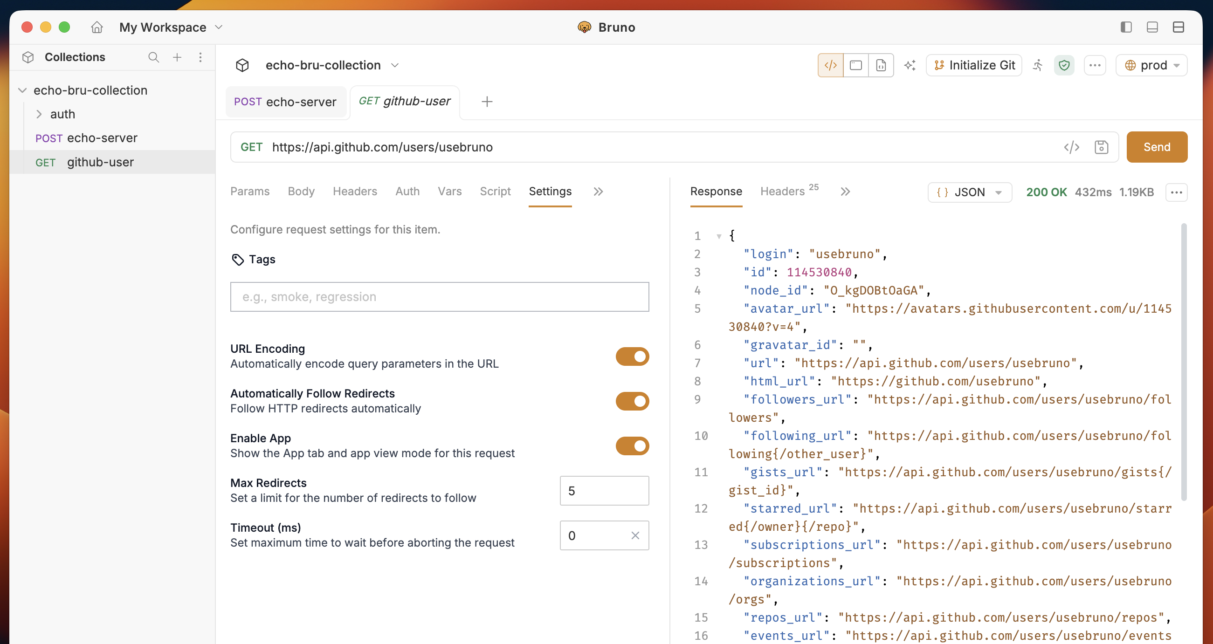Click the Send button
The height and width of the screenshot is (644, 1213).
(x=1157, y=147)
